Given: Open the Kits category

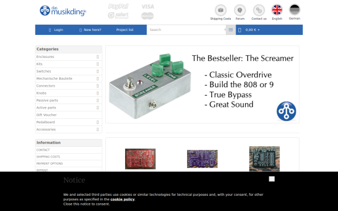Looking at the screenshot, I should point(39,64).
